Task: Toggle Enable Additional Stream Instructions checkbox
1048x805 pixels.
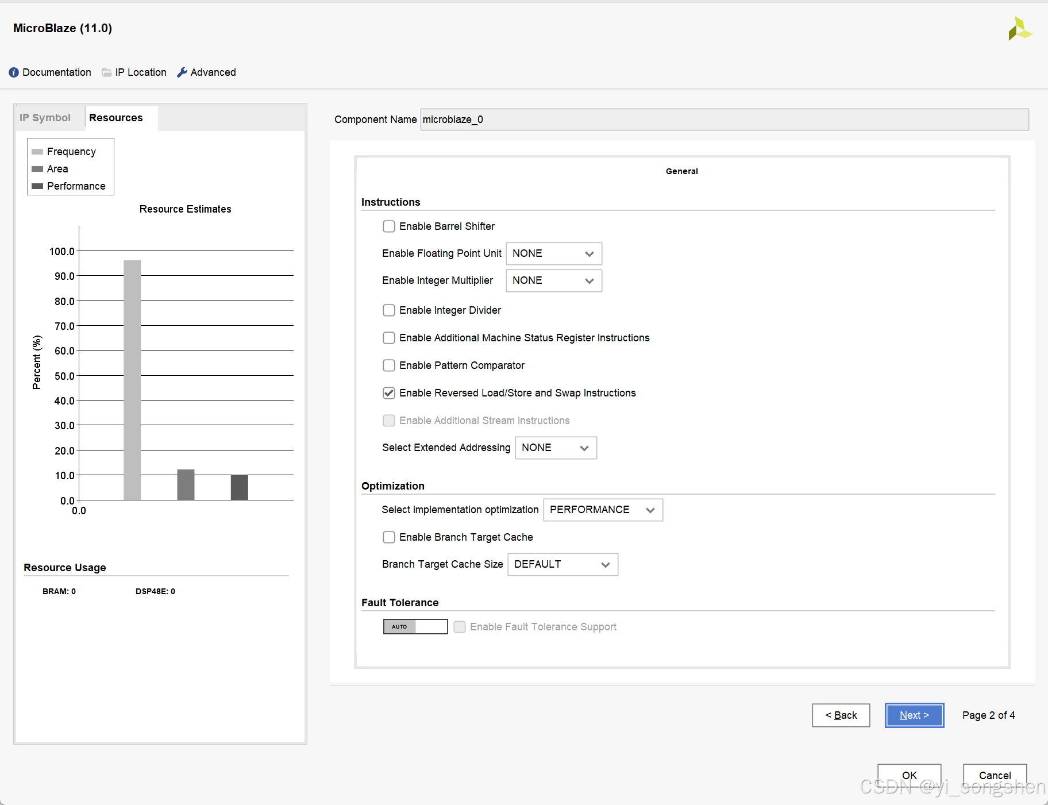Action: [389, 421]
